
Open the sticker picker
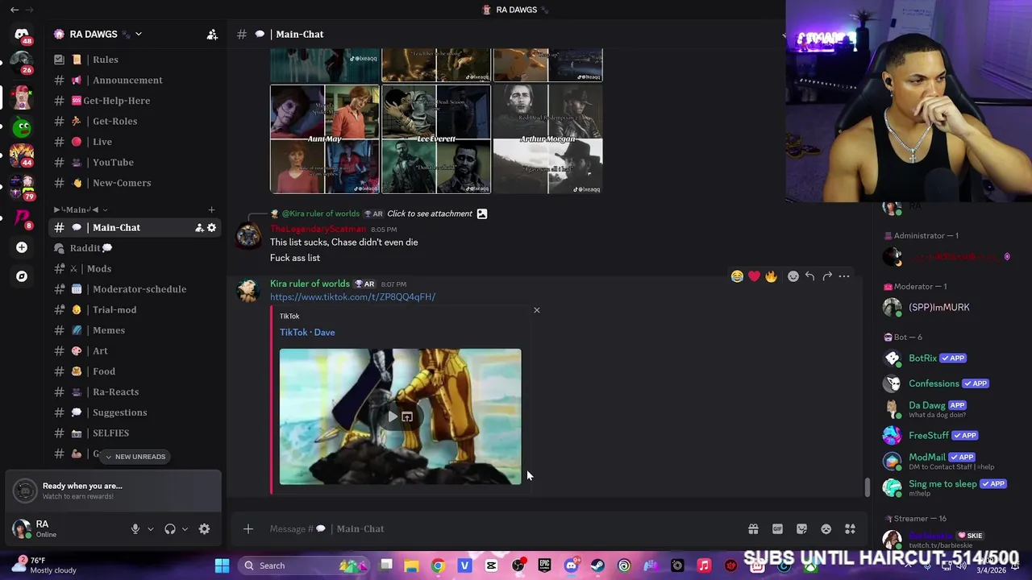[801, 529]
